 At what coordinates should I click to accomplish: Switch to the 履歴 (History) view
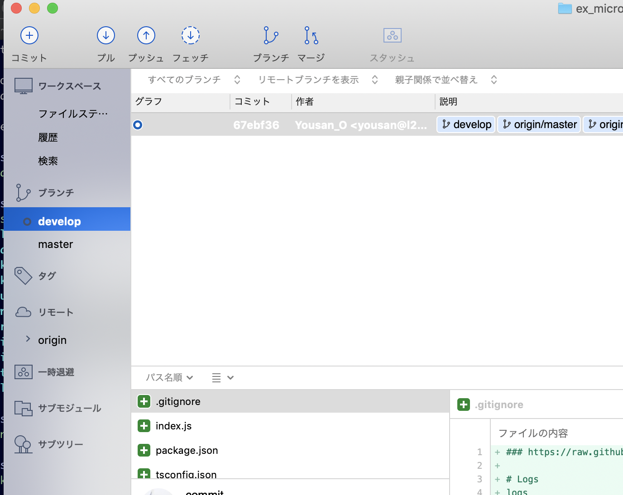[x=48, y=137]
